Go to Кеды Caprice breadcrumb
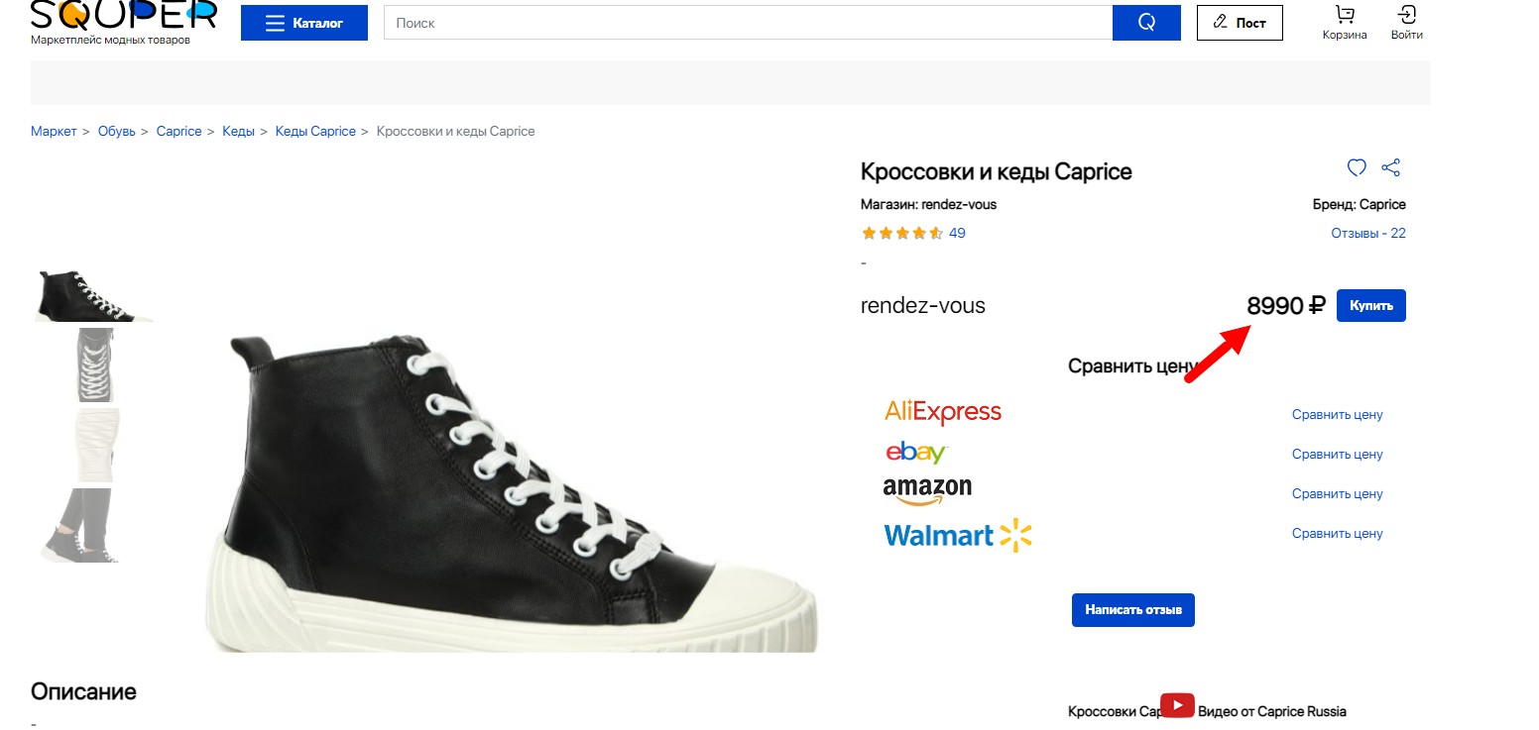The width and height of the screenshot is (1539, 730). pos(314,132)
